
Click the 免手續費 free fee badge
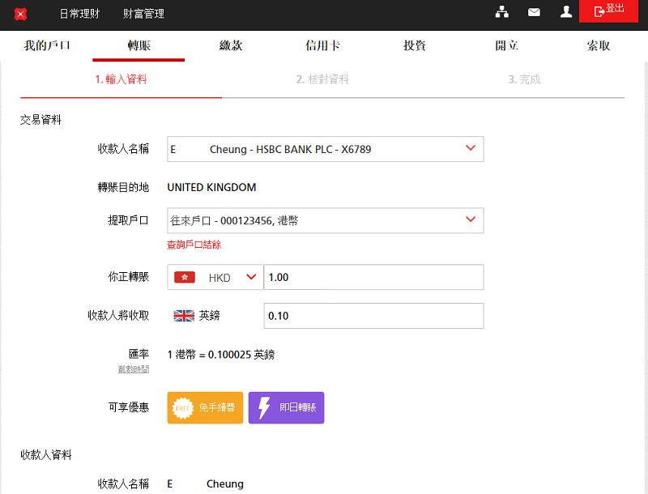pos(205,408)
